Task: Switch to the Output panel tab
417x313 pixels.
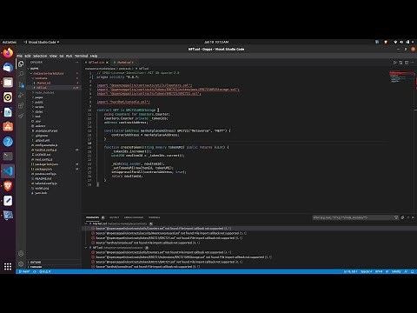Action: [114, 217]
